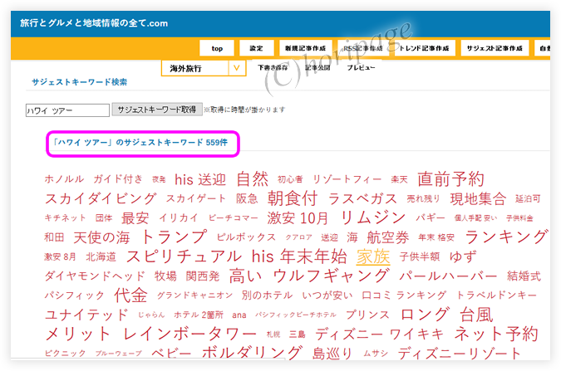Select the keyword 天使の海
The height and width of the screenshot is (371, 561).
coord(101,237)
